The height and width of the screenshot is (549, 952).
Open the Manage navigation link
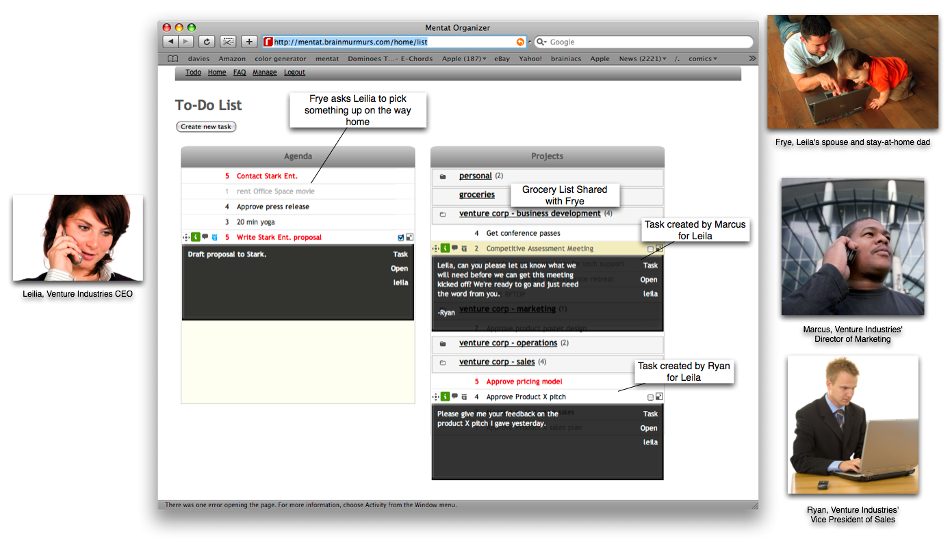coord(265,72)
